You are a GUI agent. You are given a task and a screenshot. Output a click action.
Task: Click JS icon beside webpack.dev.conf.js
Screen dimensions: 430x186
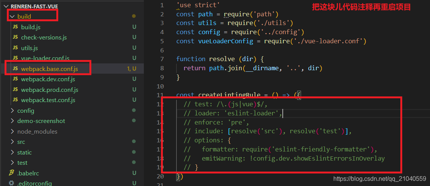[16, 79]
